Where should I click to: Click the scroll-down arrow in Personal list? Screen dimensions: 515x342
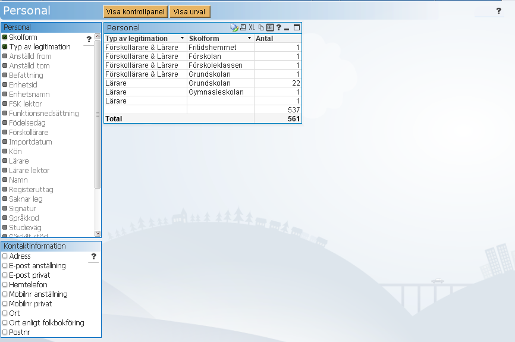click(98, 234)
